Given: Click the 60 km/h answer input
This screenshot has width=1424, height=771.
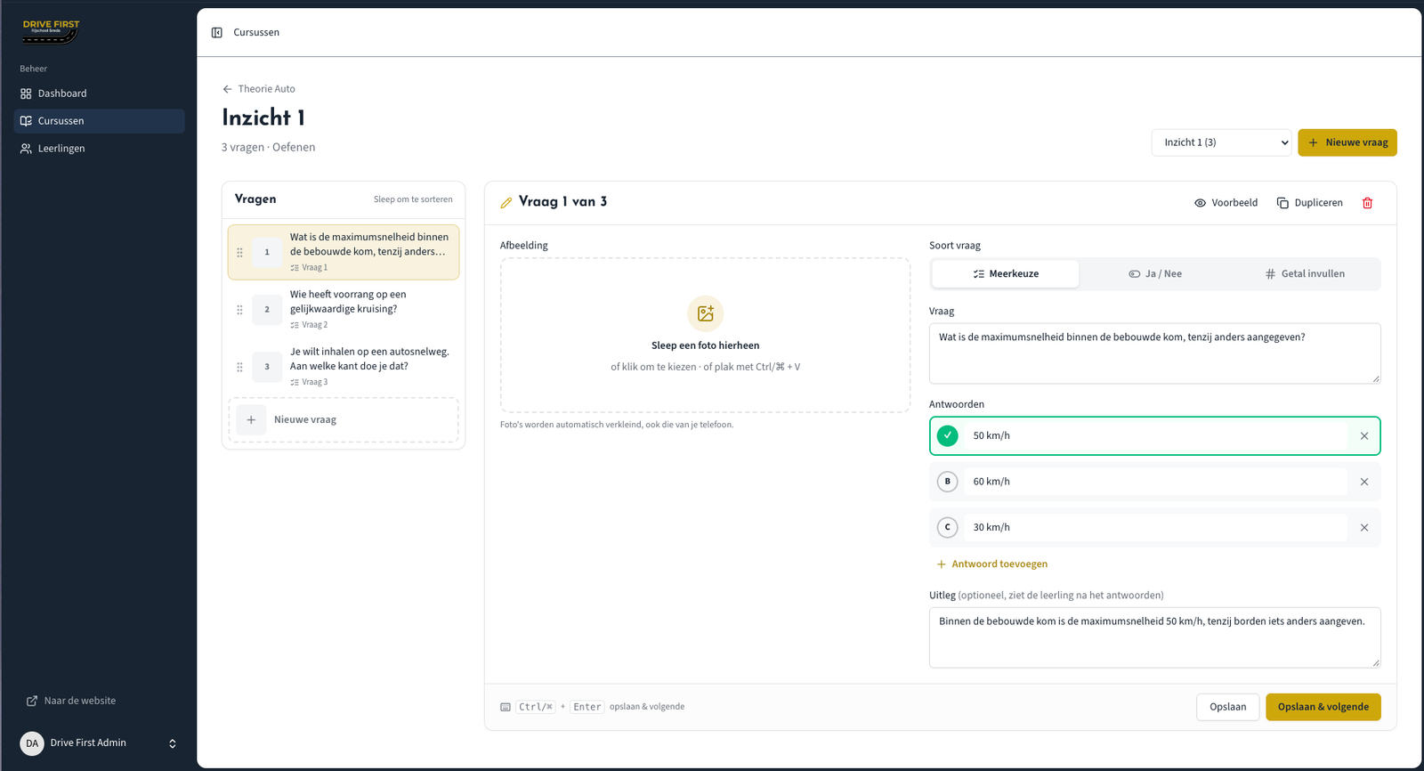Looking at the screenshot, I should (x=1156, y=482).
